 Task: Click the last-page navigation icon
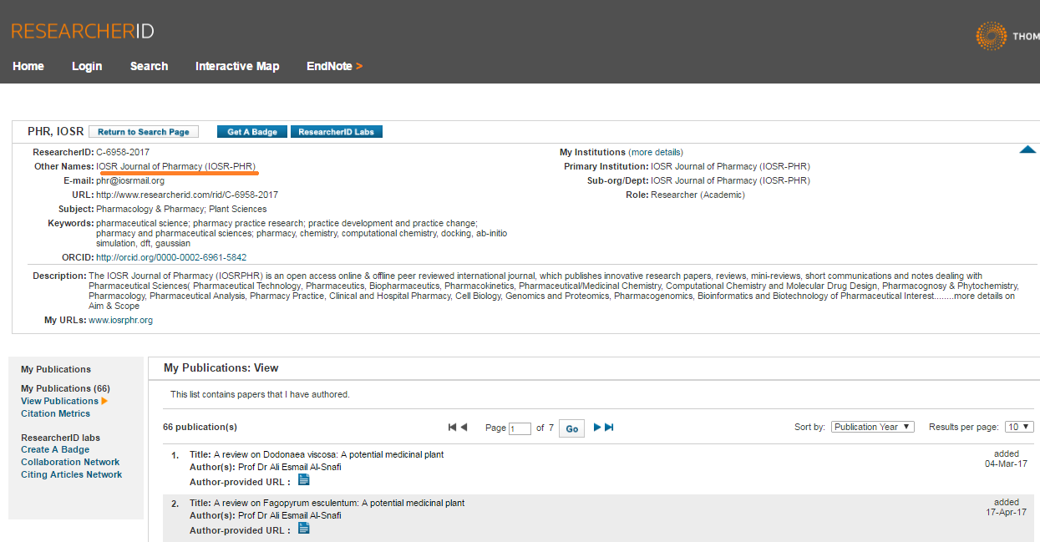608,427
